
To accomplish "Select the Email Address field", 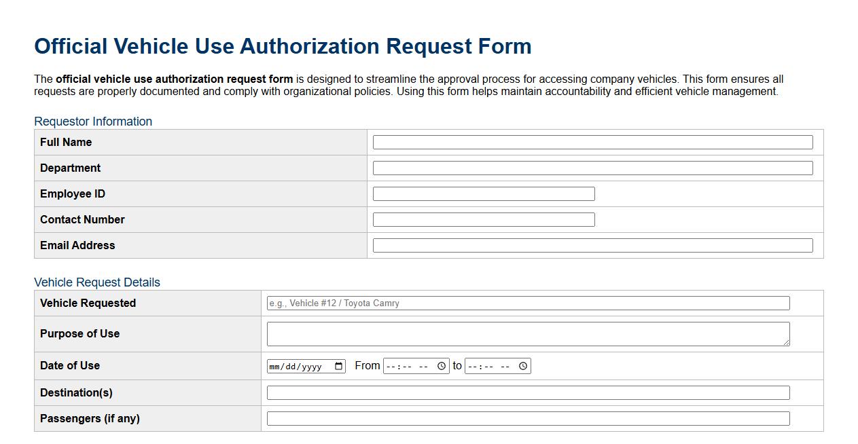I will point(591,245).
